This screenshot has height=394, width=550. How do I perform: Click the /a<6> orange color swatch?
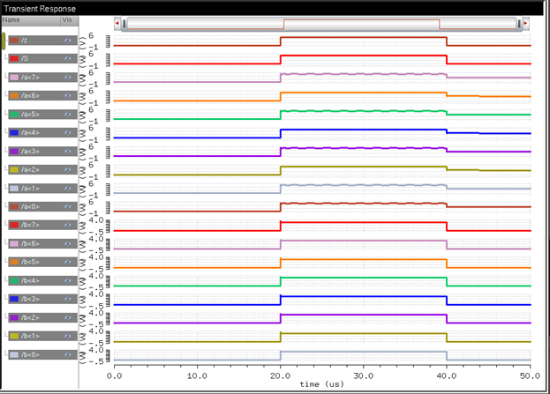[13, 96]
